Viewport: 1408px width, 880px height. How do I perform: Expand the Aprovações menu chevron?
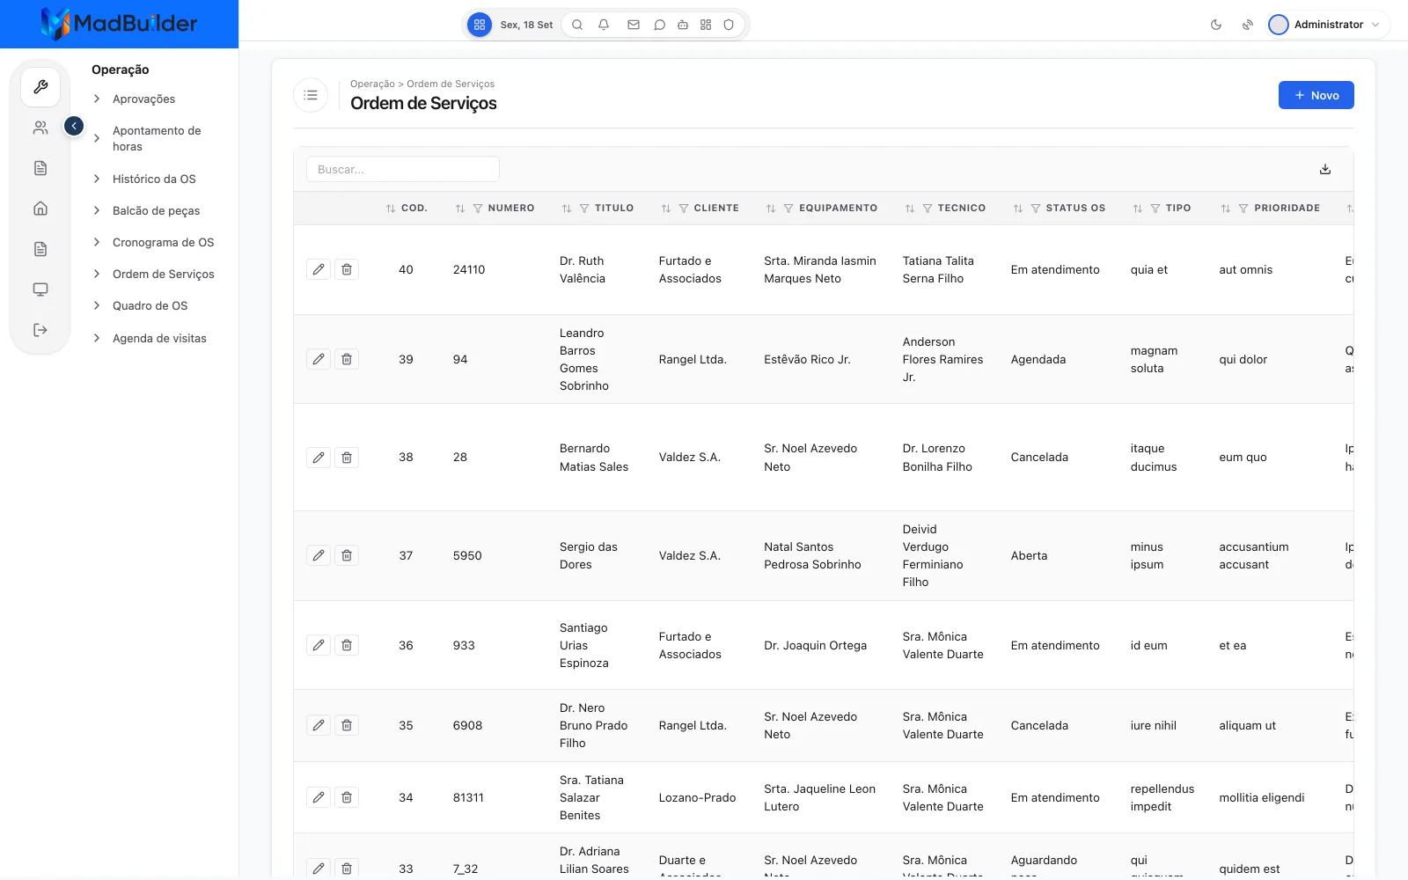[x=97, y=99]
